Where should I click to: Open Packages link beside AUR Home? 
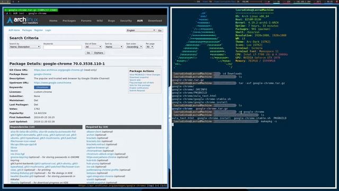(x=27, y=30)
